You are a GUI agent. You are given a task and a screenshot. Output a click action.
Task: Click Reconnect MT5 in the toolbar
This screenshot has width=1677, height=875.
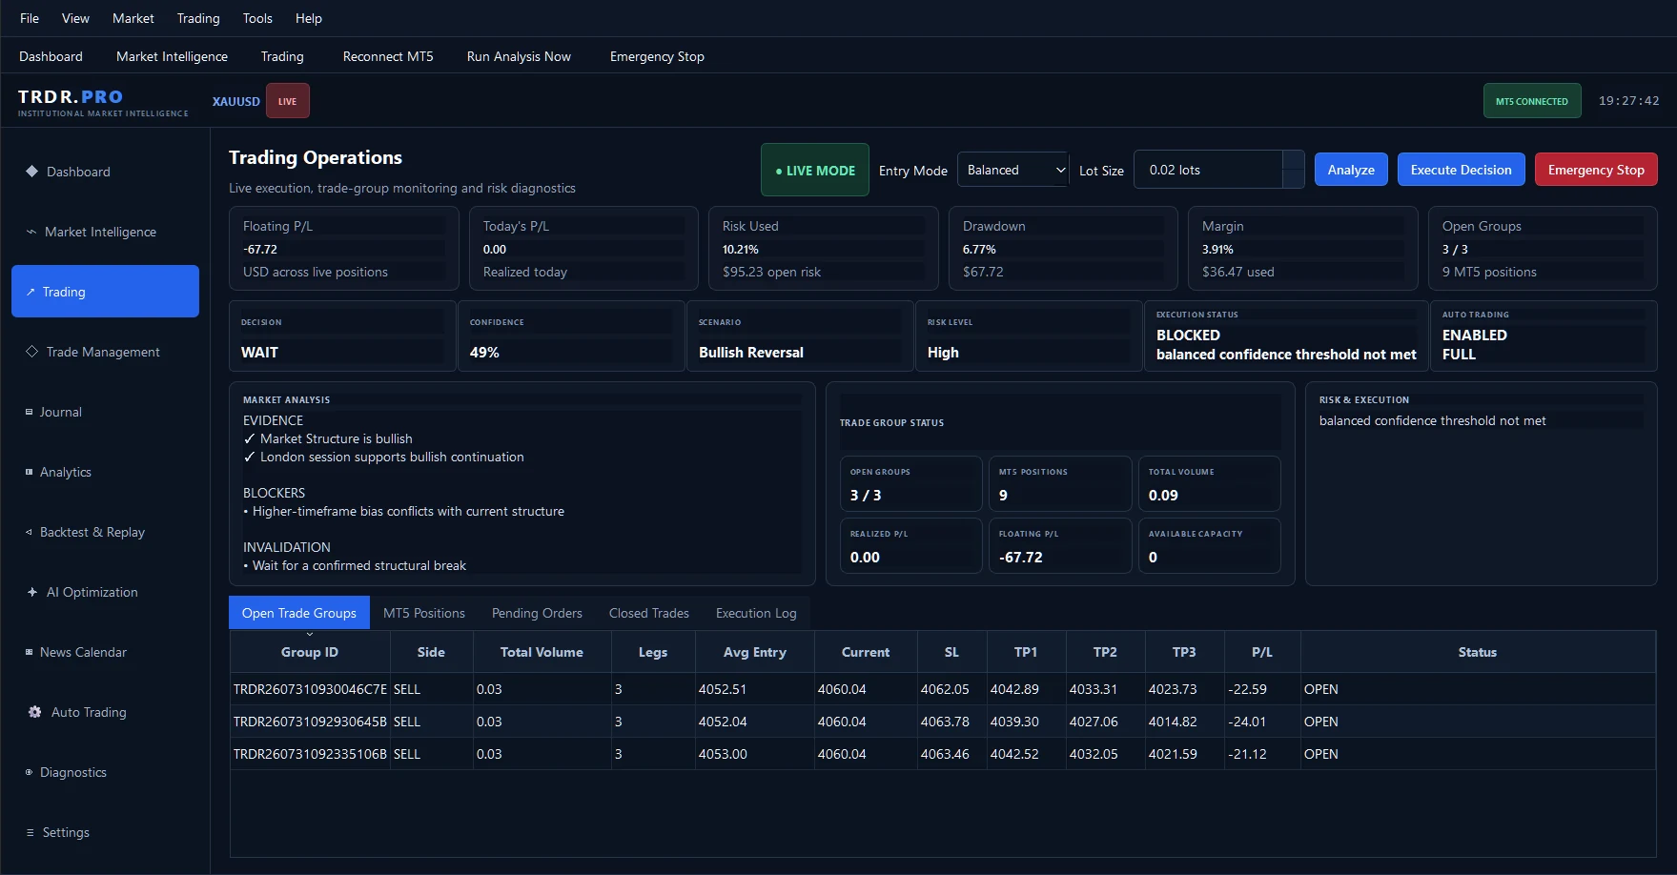388,56
